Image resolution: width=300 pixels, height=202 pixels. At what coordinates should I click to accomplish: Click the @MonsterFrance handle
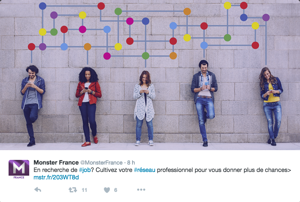(x=101, y=163)
